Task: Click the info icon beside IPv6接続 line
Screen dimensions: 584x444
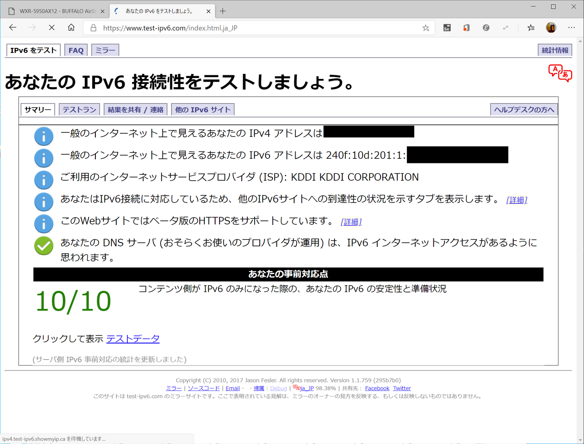Action: click(x=44, y=202)
